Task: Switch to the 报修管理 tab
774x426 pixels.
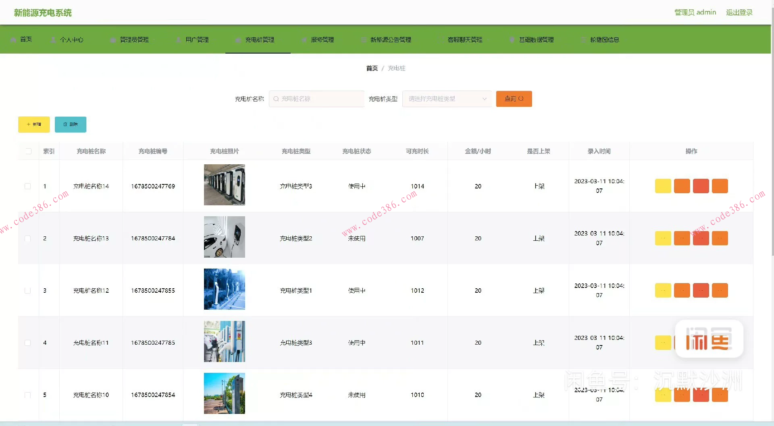Action: (x=322, y=39)
